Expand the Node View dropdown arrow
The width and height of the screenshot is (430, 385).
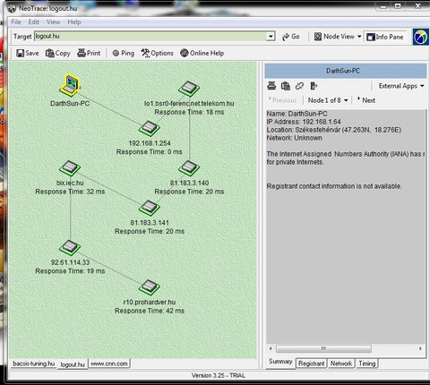[359, 37]
